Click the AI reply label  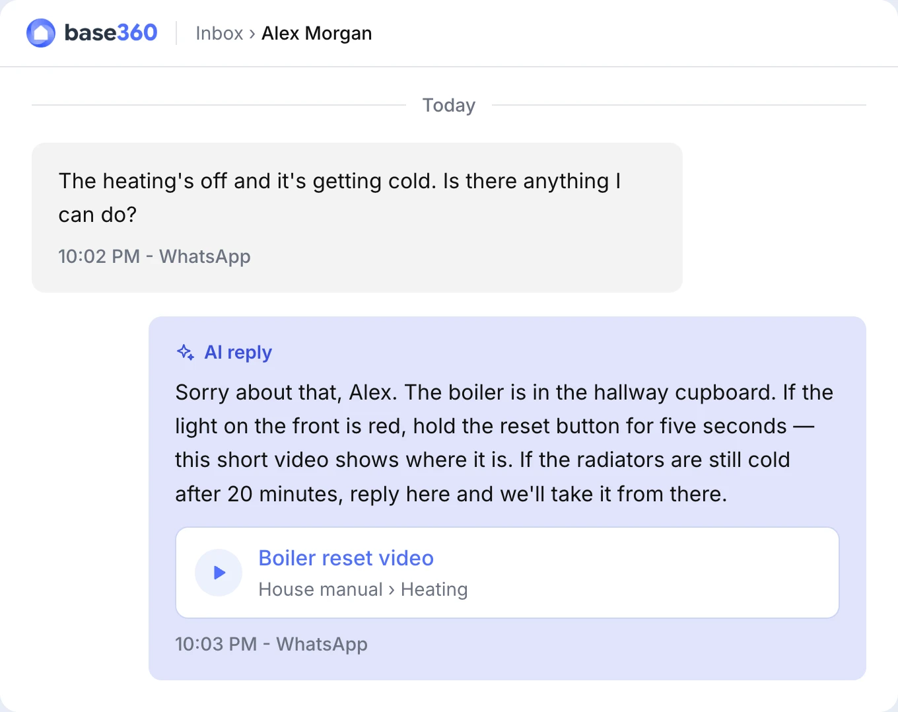click(238, 352)
